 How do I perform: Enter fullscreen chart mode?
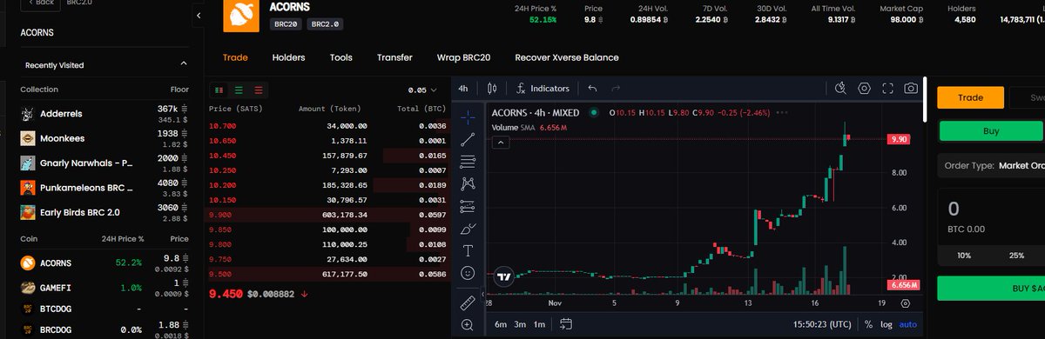click(887, 88)
